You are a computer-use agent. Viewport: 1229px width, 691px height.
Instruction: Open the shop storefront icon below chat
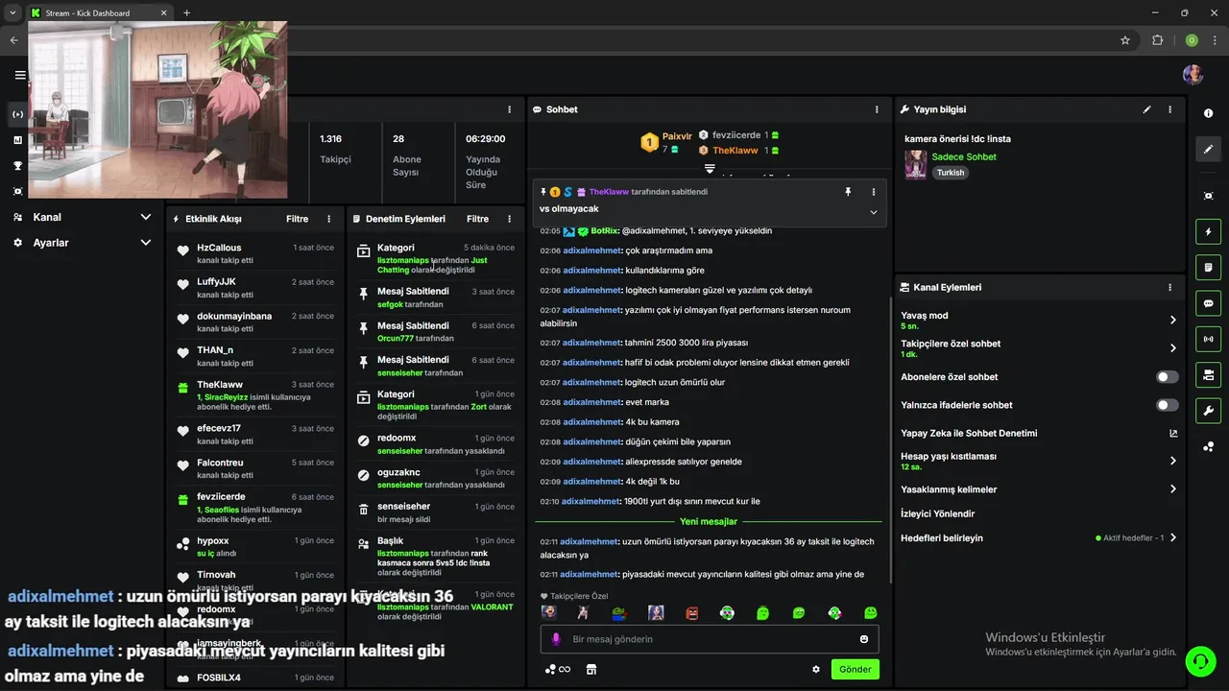[x=591, y=669]
